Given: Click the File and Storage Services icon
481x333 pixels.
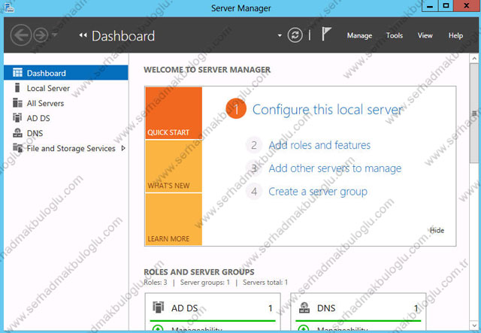Looking at the screenshot, I should click(x=18, y=148).
